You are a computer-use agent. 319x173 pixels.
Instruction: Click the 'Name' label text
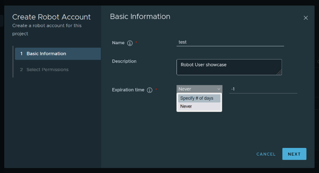click(118, 43)
